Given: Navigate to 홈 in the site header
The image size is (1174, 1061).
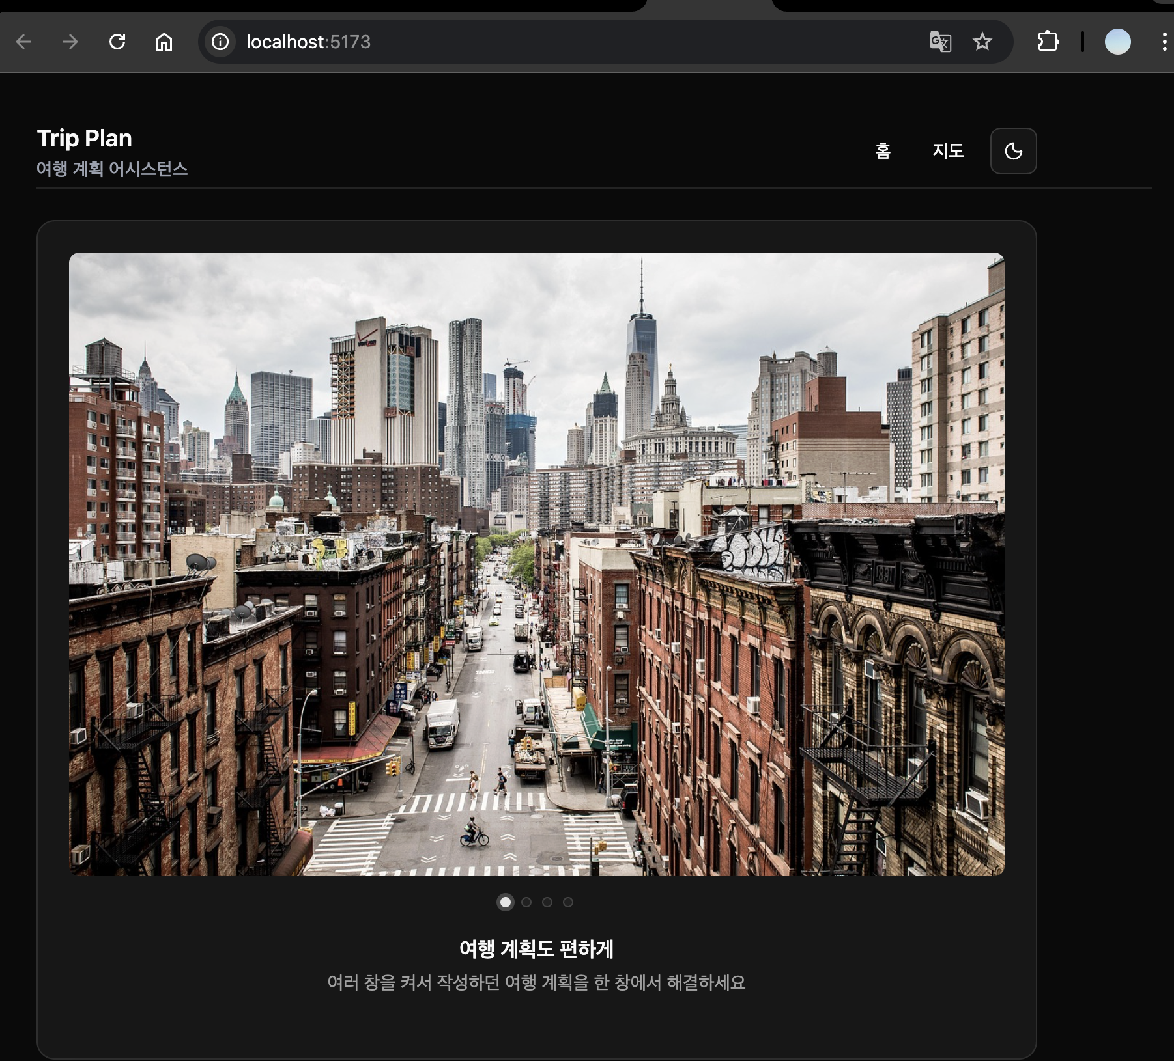Looking at the screenshot, I should click(x=883, y=151).
